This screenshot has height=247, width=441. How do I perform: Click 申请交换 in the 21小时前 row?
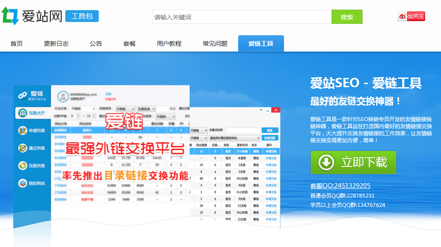coord(271,192)
